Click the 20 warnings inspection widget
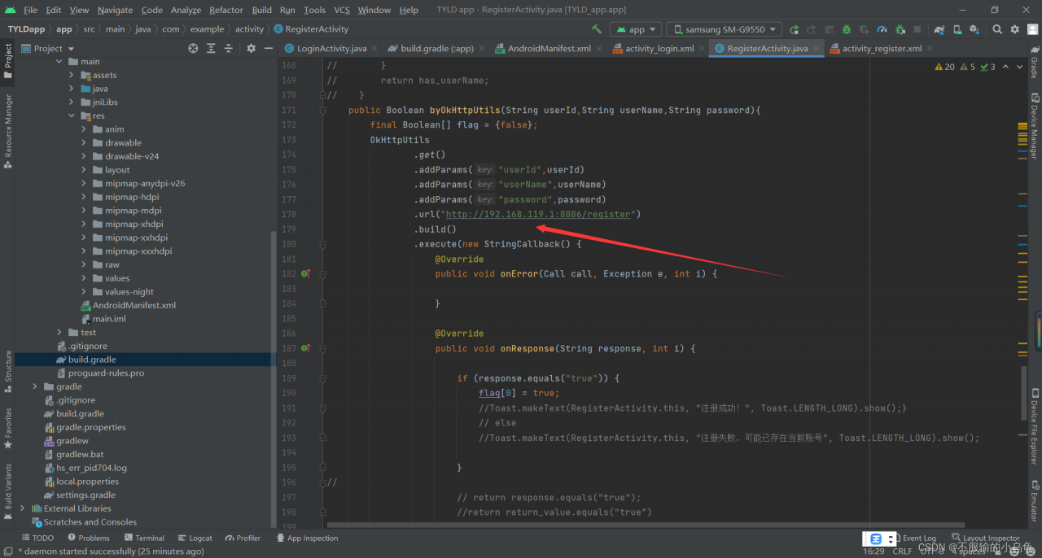Image resolution: width=1042 pixels, height=558 pixels. coord(945,67)
